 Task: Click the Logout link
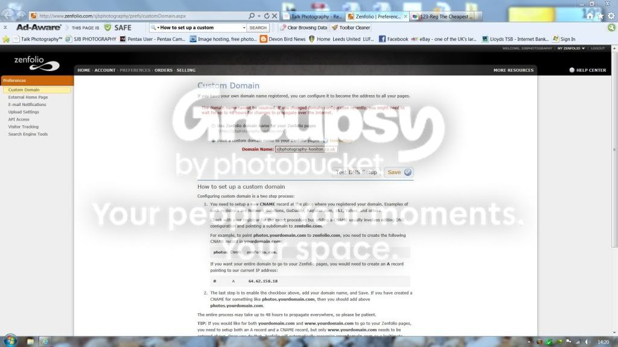(597, 48)
